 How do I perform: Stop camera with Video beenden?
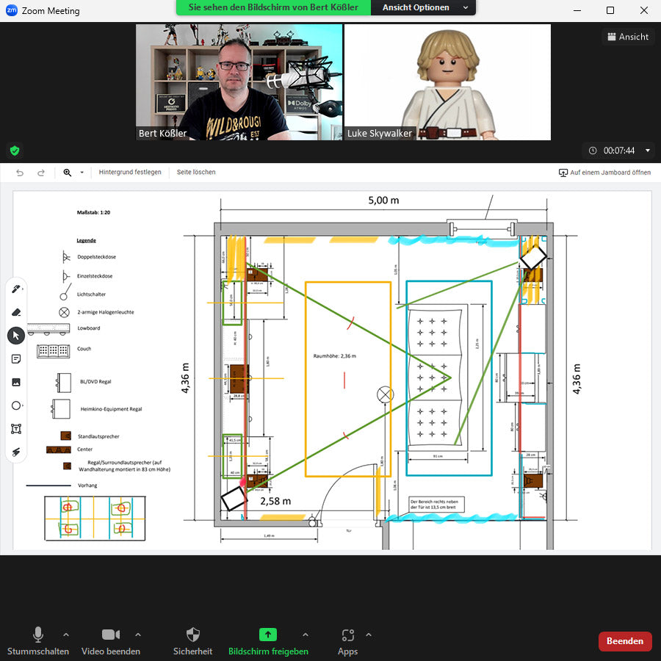[x=111, y=640]
